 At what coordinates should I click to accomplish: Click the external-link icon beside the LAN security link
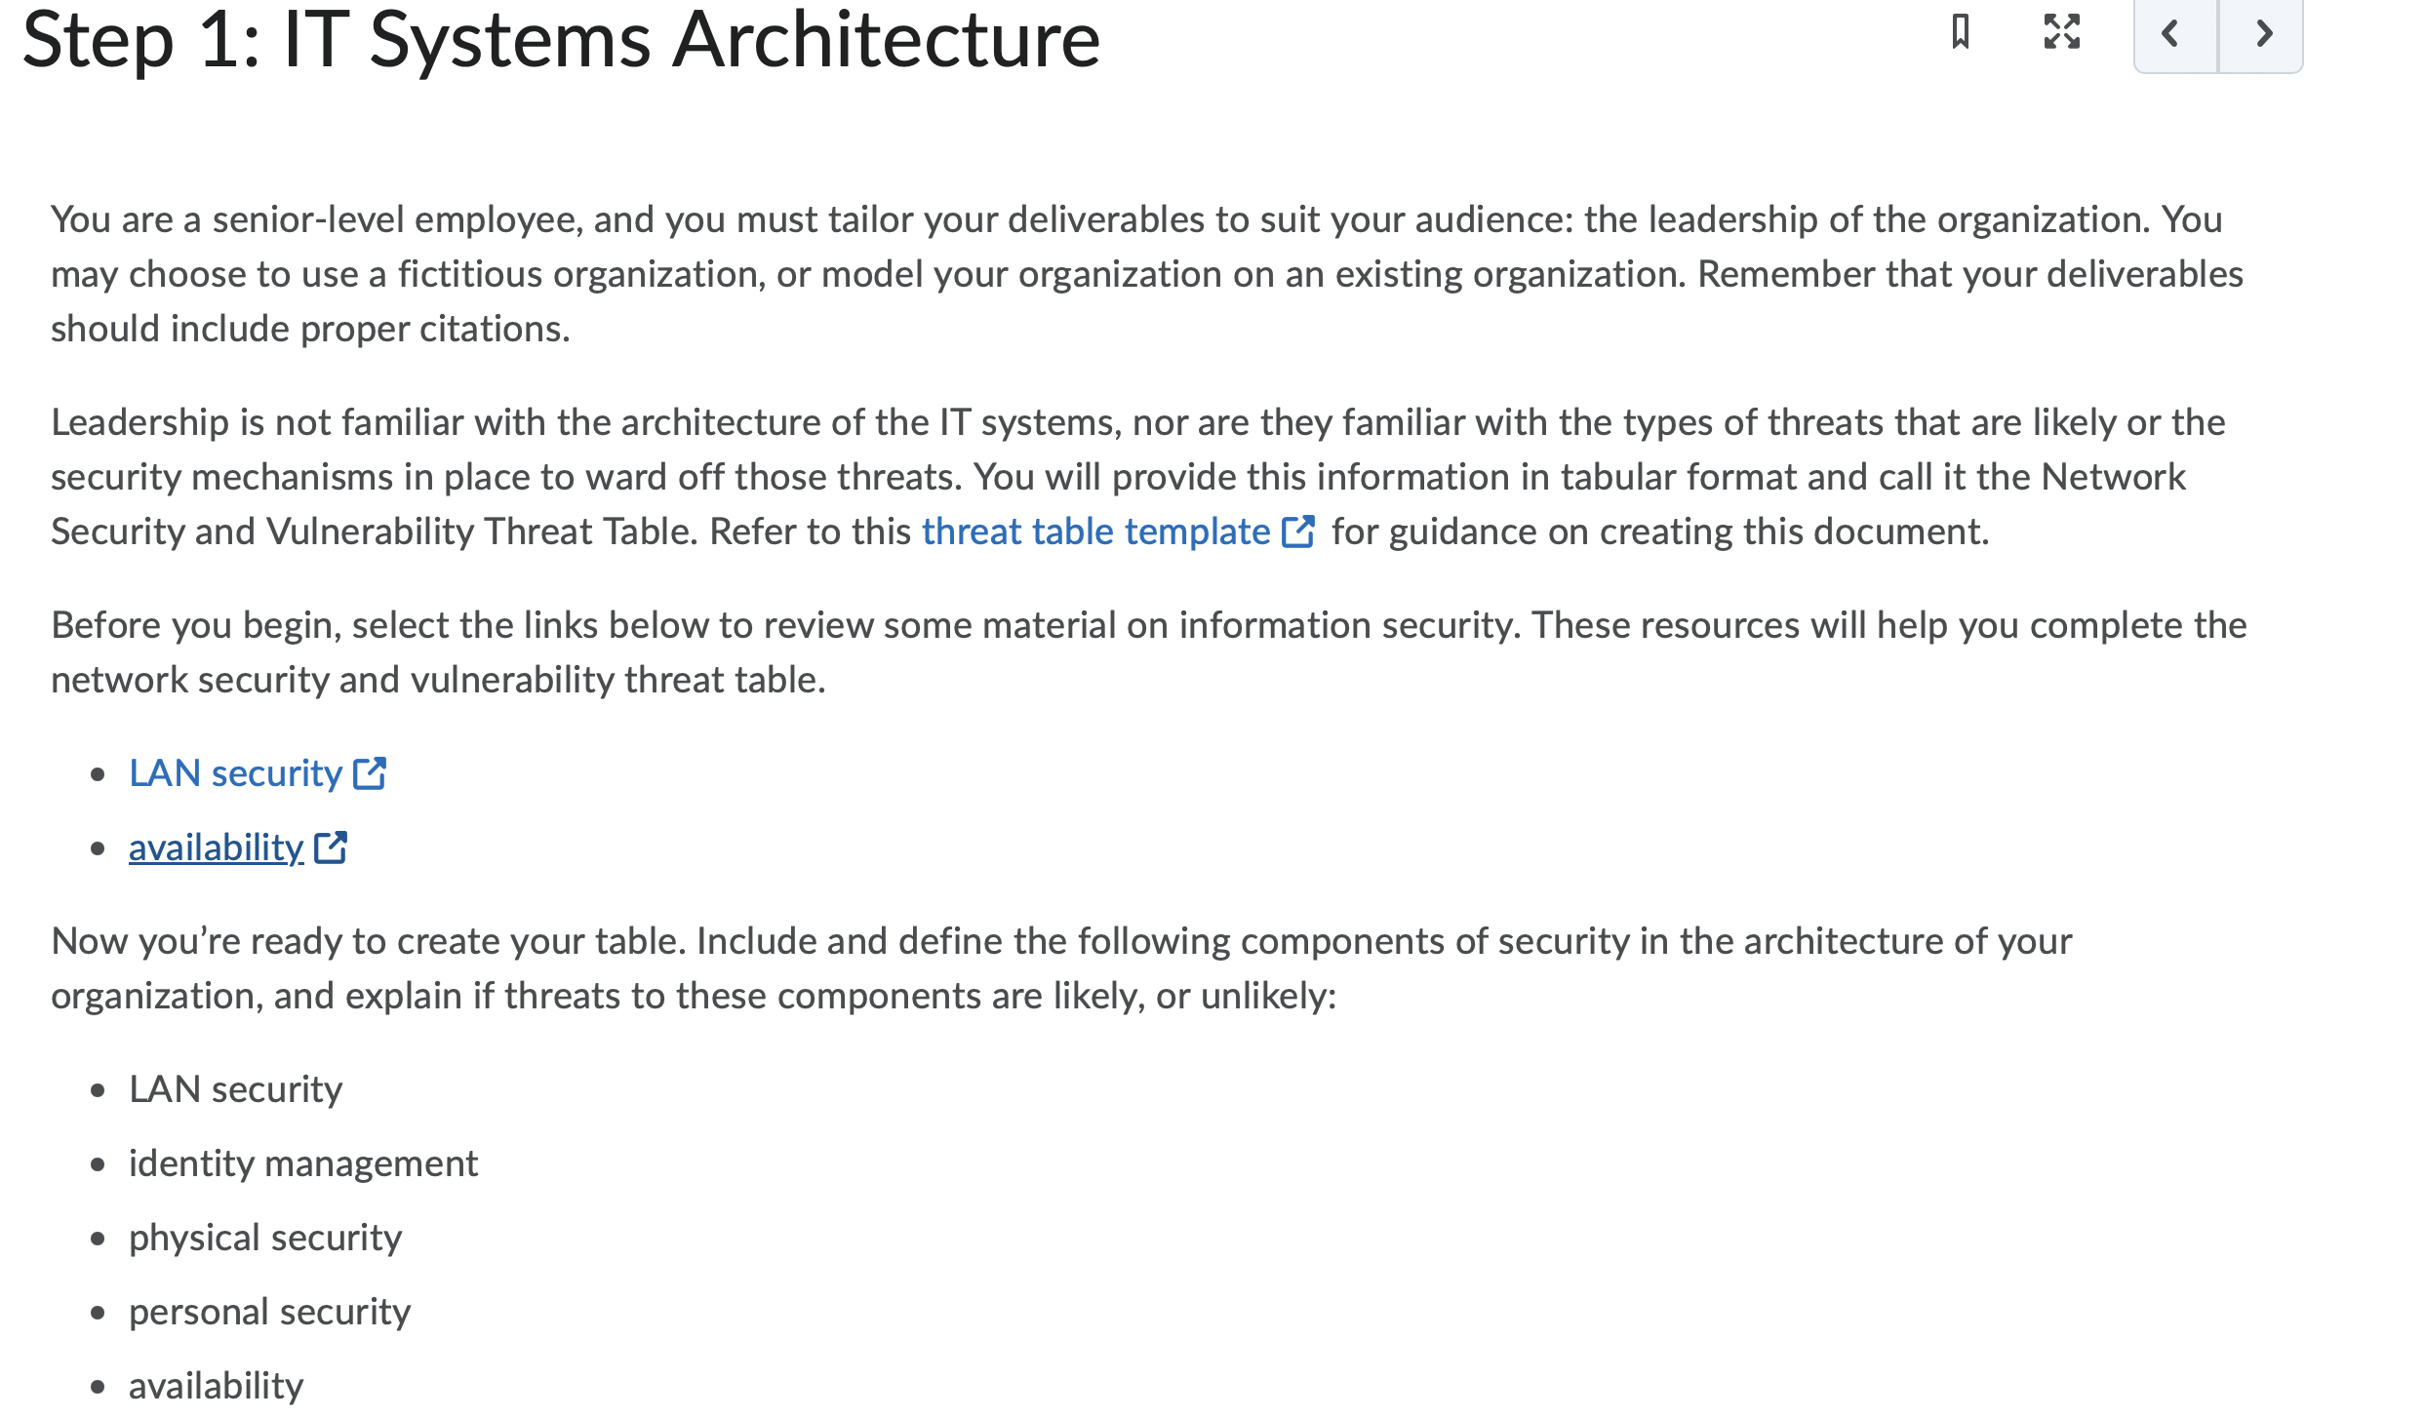point(370,773)
